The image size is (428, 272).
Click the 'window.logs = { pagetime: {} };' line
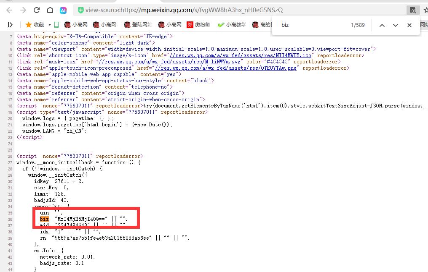coord(67,119)
